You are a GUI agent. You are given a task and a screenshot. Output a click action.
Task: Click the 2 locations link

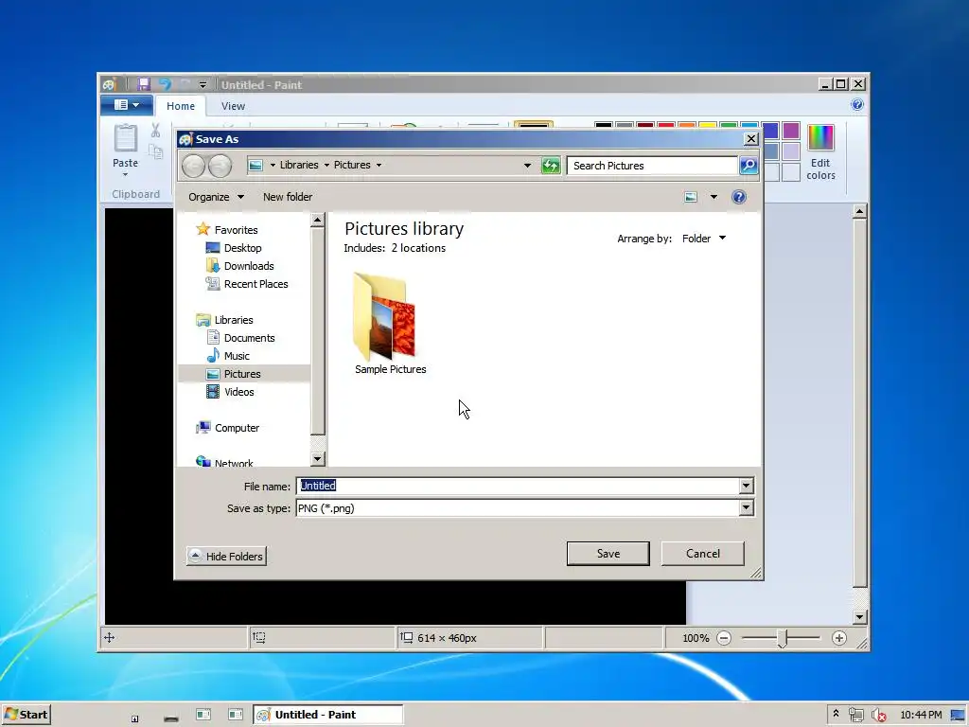[418, 248]
